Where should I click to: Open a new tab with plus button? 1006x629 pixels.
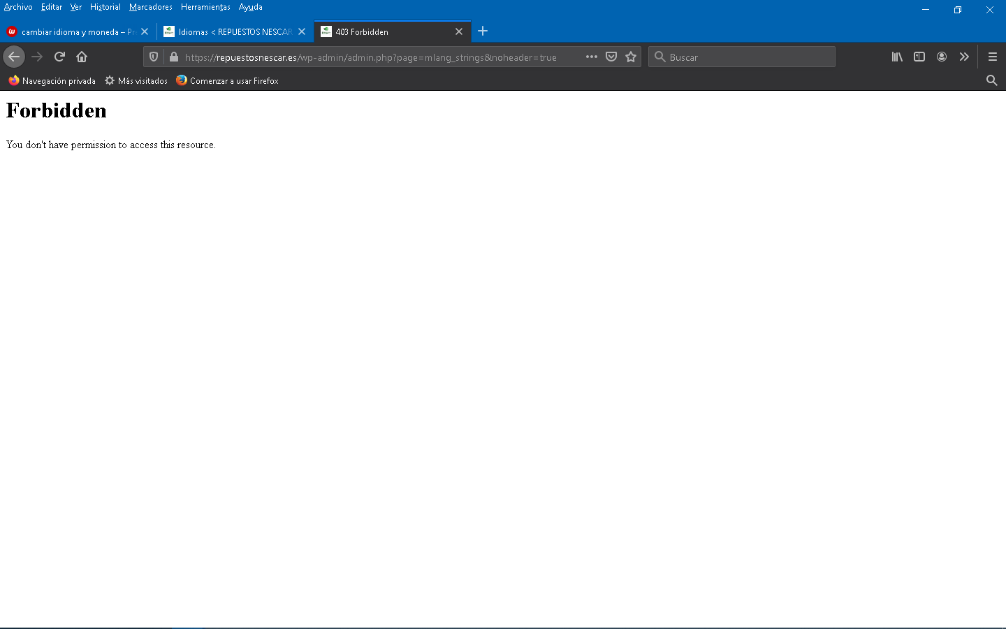[483, 31]
